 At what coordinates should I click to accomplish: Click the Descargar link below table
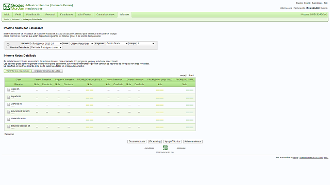[9, 134]
